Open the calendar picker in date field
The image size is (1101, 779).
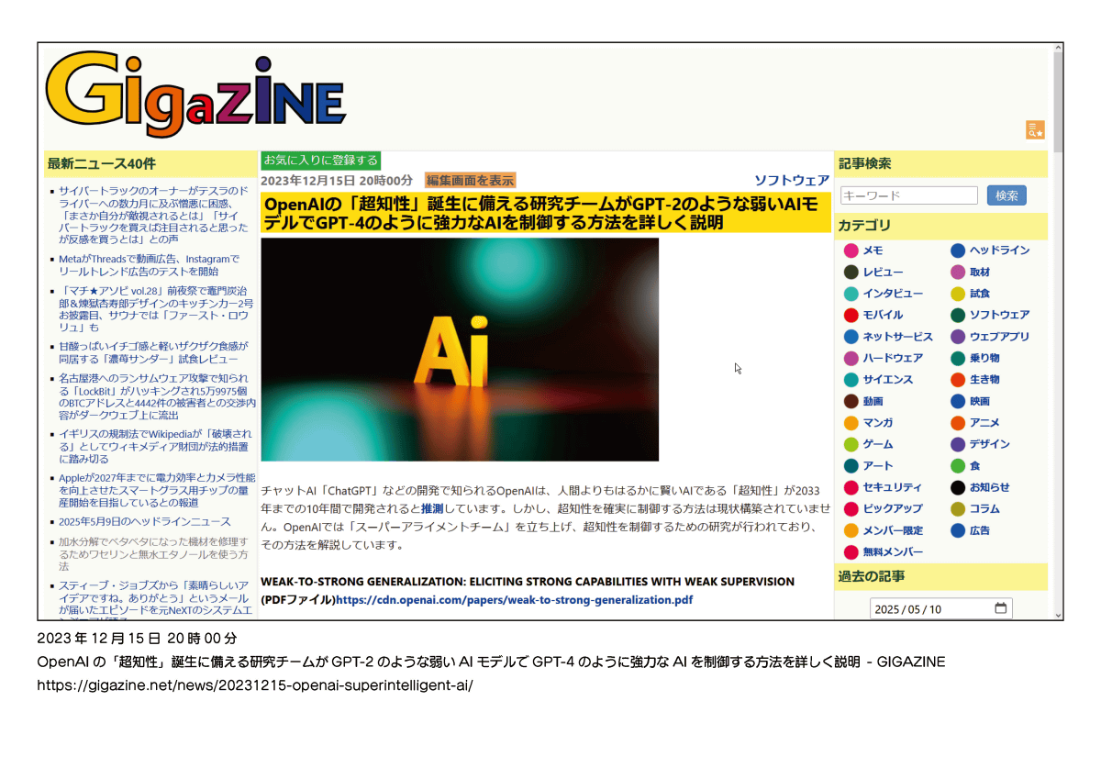1000,608
